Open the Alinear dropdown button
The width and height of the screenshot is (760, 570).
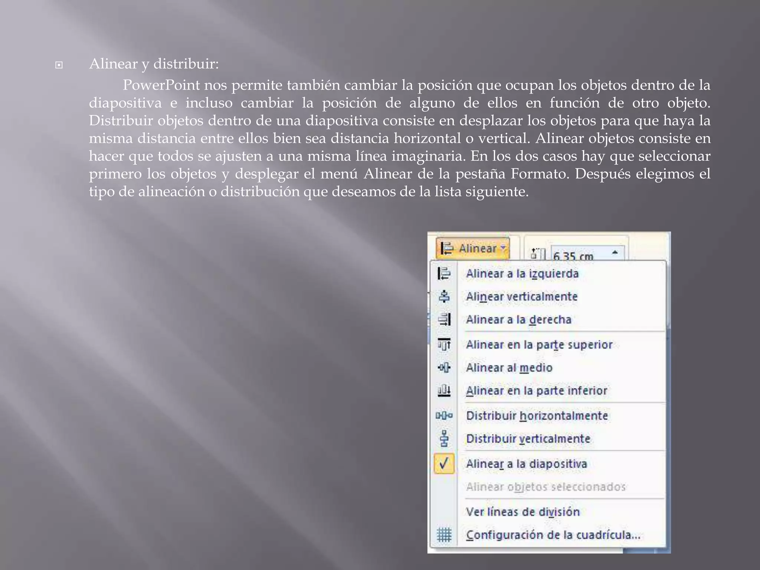[x=473, y=248]
